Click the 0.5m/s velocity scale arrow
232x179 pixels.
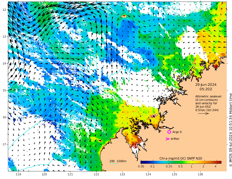[x=204, y=113]
